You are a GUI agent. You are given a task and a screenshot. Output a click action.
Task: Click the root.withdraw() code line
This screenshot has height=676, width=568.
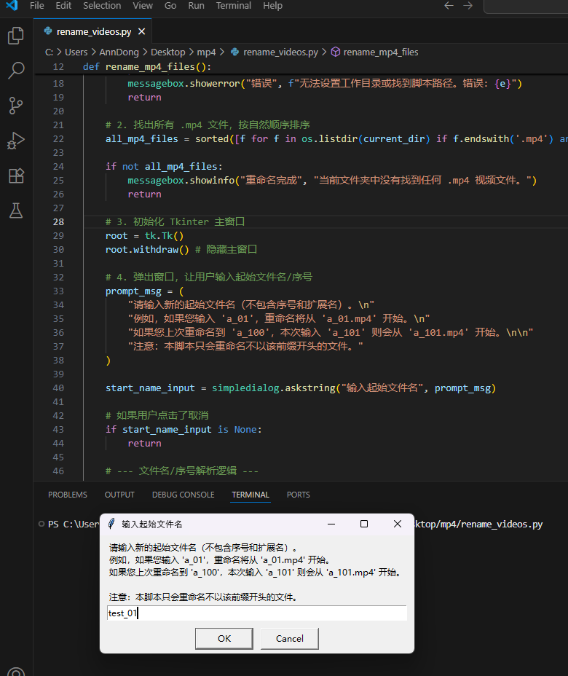click(x=181, y=250)
